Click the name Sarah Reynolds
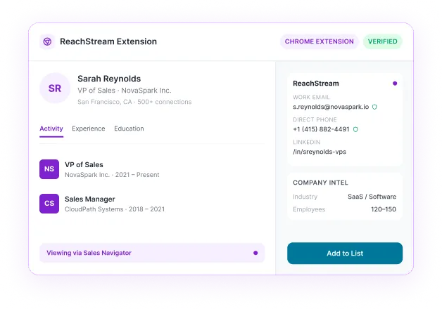 109,79
